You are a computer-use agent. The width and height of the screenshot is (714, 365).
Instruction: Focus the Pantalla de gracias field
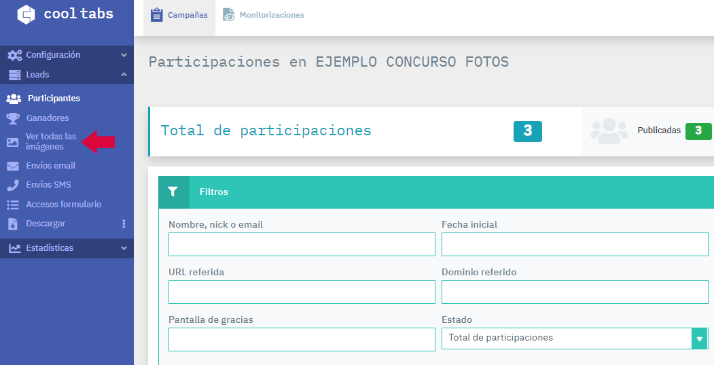(x=302, y=339)
